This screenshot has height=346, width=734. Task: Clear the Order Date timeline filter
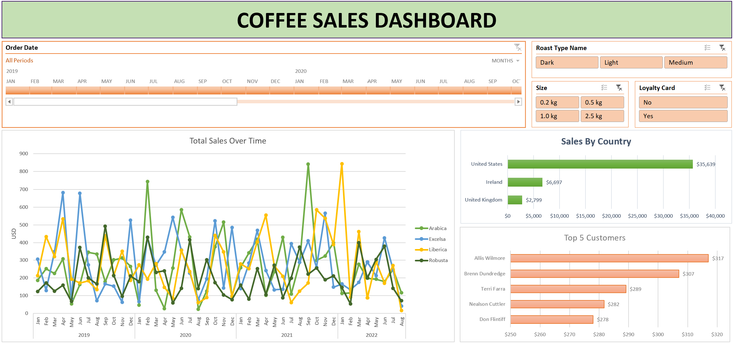coord(517,48)
